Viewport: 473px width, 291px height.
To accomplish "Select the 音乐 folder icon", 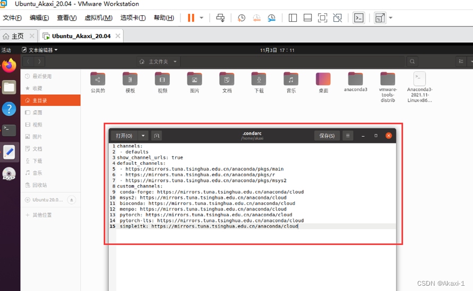I will click(x=291, y=79).
